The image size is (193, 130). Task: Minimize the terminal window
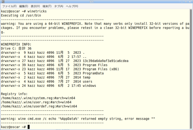[182, 2]
